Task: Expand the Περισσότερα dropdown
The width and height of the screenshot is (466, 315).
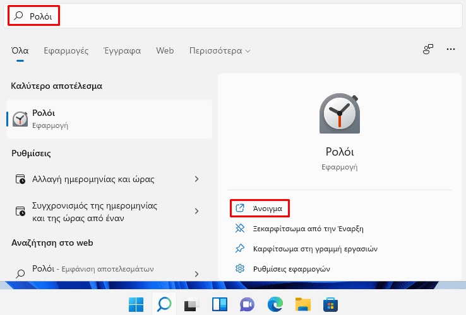Action: tap(220, 51)
